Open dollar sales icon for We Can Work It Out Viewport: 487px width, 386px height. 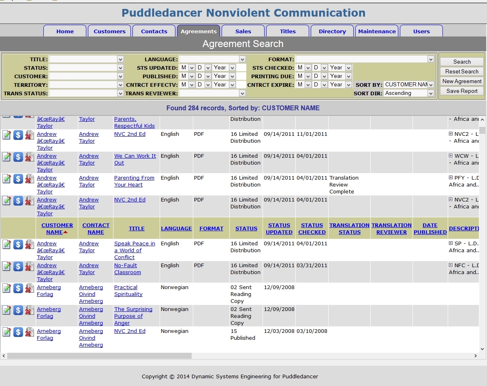[x=18, y=157]
